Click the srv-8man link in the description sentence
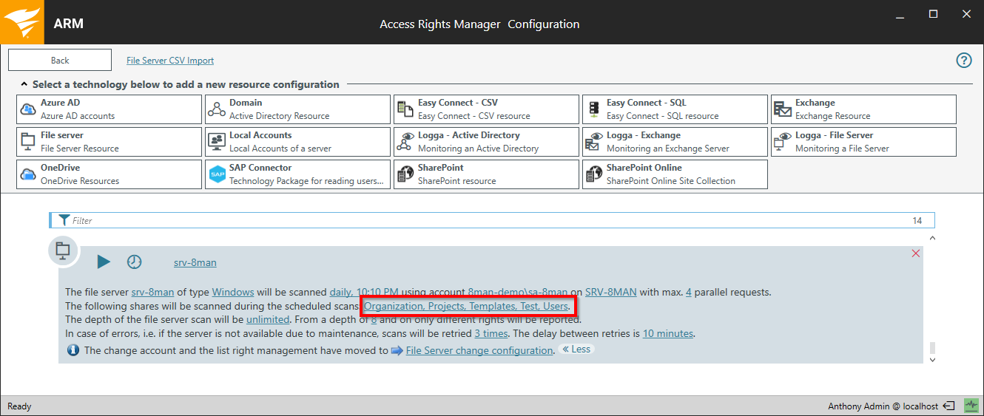The image size is (984, 416). point(152,292)
